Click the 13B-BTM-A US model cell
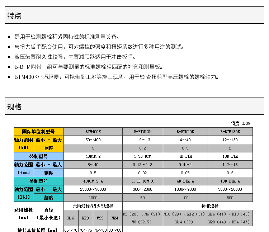The width and height of the screenshot is (269, 232). [230, 181]
